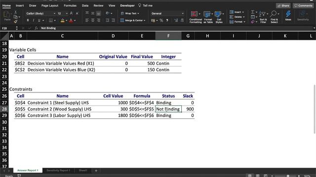The width and height of the screenshot is (316, 177).
Task: Add a new sheet with plus button
Action: [x=96, y=171]
